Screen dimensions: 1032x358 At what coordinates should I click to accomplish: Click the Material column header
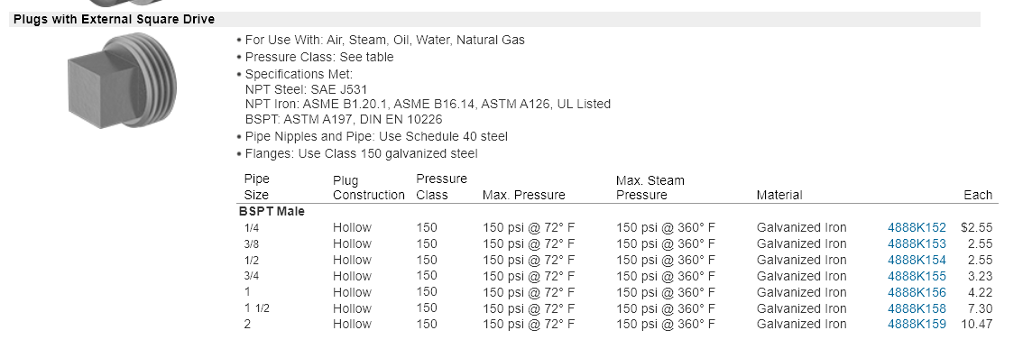pyautogui.click(x=779, y=195)
